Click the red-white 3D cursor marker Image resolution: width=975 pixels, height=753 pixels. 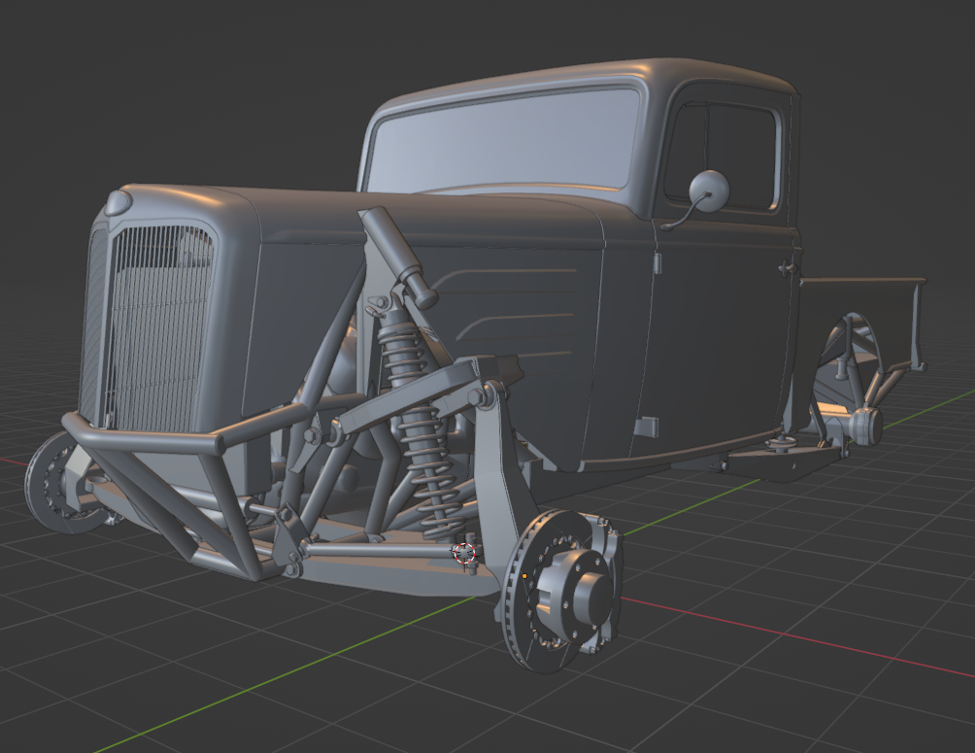pyautogui.click(x=464, y=552)
